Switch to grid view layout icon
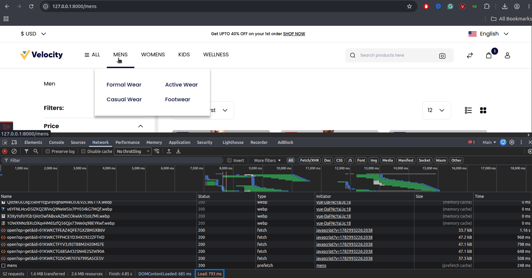Image resolution: width=532 pixels, height=278 pixels. tap(483, 110)
